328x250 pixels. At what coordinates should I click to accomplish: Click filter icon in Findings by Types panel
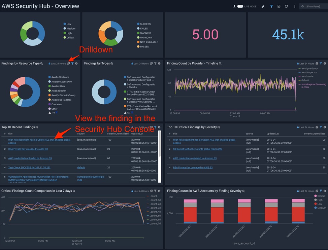click(155, 64)
